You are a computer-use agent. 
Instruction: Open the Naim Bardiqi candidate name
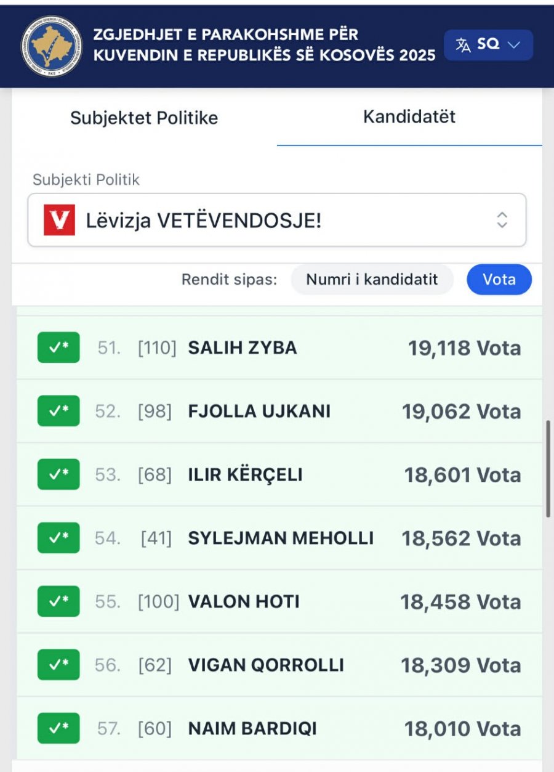point(252,728)
